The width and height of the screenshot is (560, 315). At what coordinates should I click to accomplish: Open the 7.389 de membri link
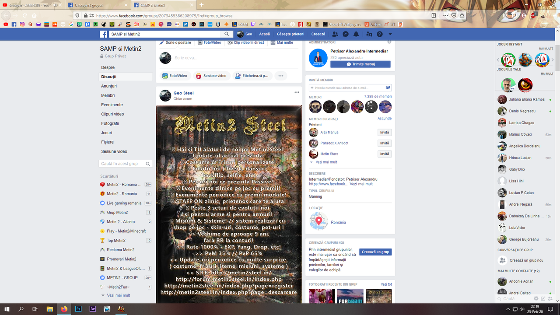[378, 96]
